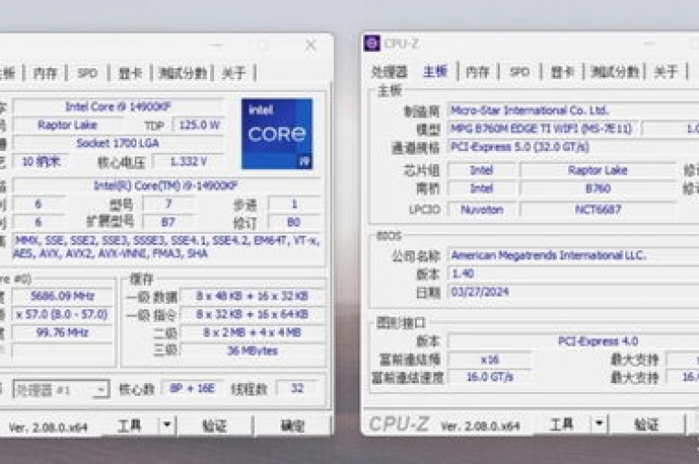Click the PCI-Express 5.0 (32.0 GT/s) field

pyautogui.click(x=573, y=147)
